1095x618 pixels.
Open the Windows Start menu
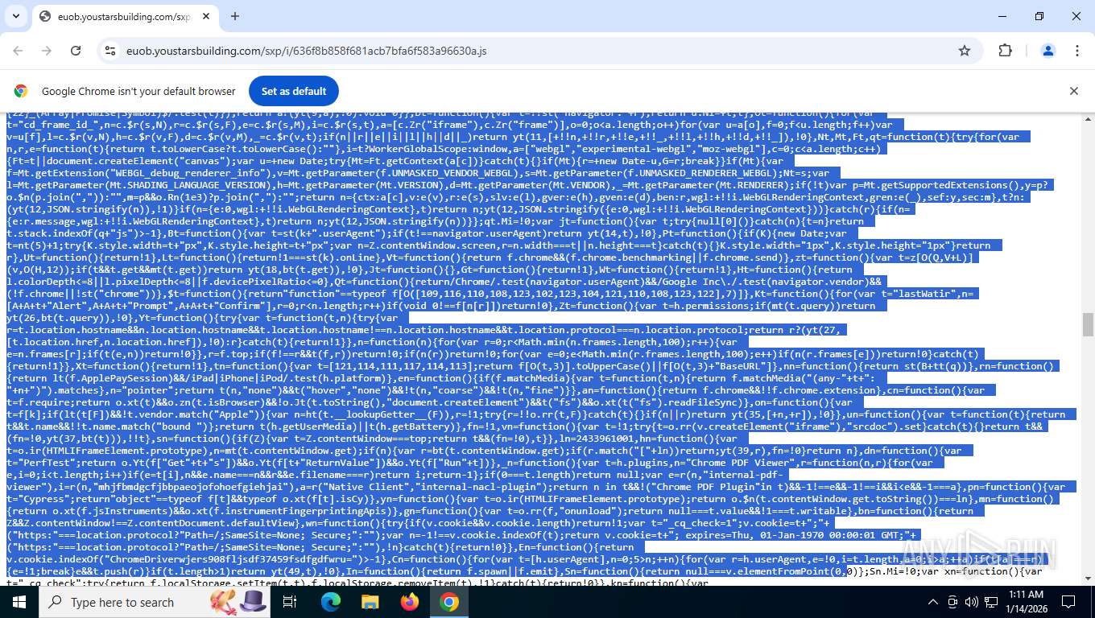pos(19,602)
